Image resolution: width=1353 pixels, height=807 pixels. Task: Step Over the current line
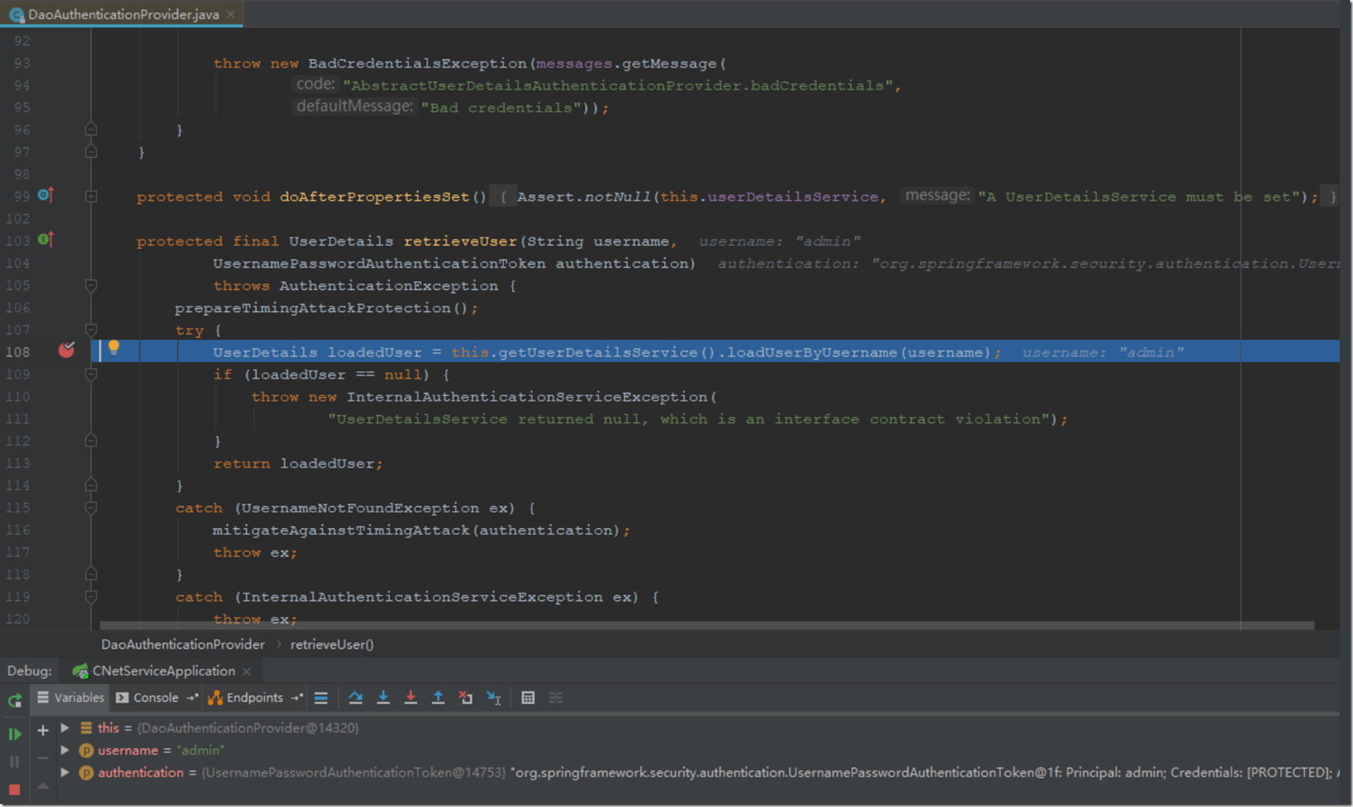[x=356, y=698]
